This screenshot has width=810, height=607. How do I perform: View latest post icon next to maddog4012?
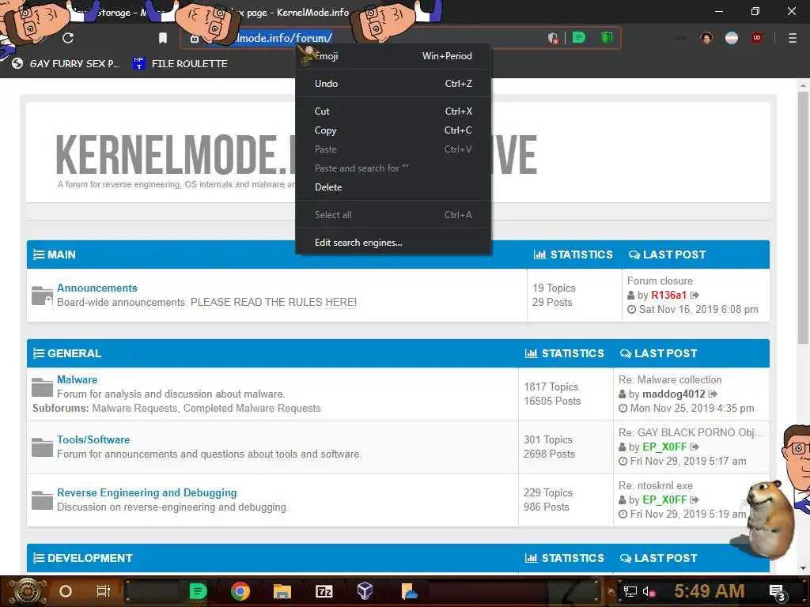pyautogui.click(x=713, y=394)
